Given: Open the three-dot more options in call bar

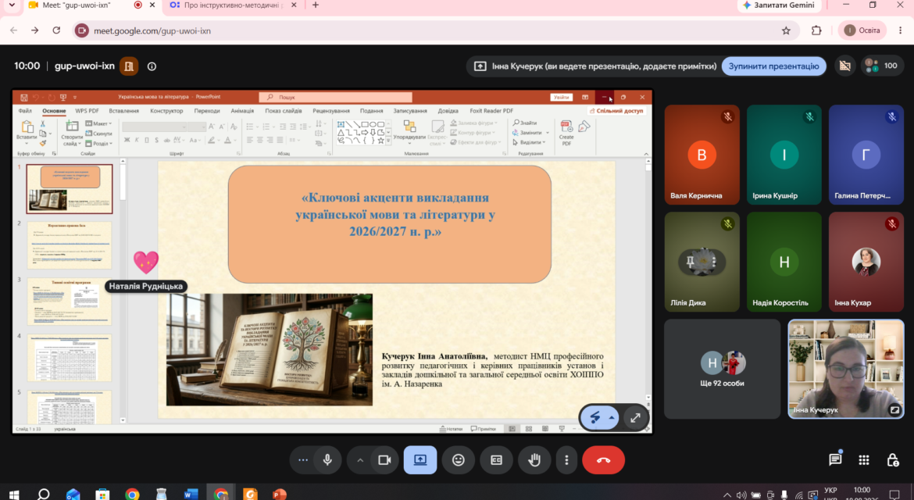Looking at the screenshot, I should [x=566, y=460].
